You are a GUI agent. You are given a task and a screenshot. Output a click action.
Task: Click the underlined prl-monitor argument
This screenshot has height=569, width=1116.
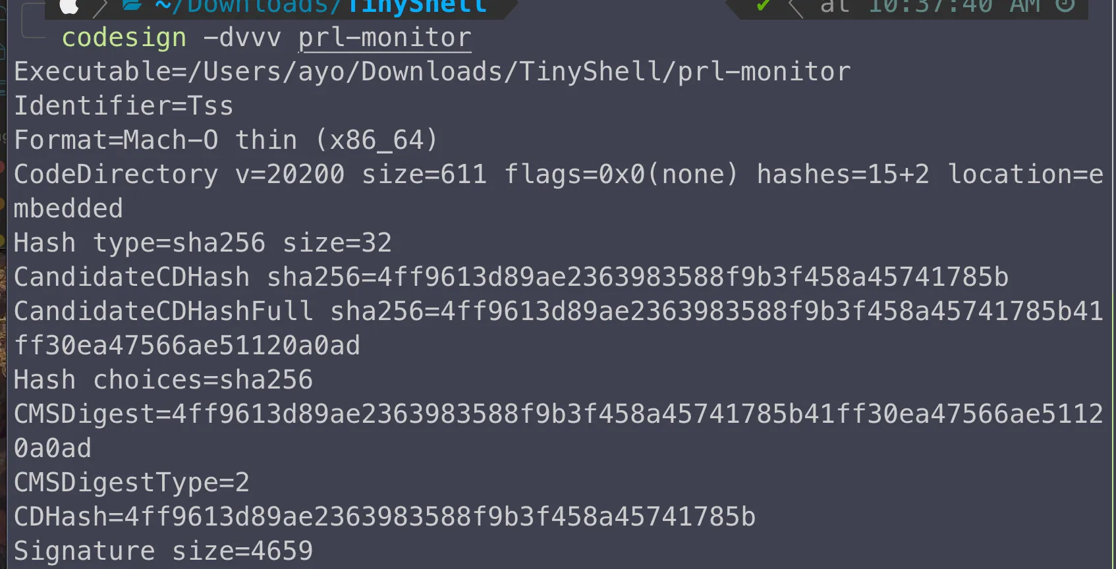coord(385,38)
